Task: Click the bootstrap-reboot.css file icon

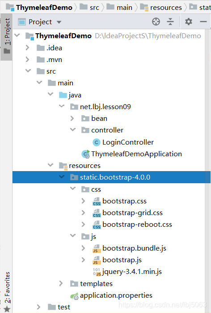Action: coord(97,225)
